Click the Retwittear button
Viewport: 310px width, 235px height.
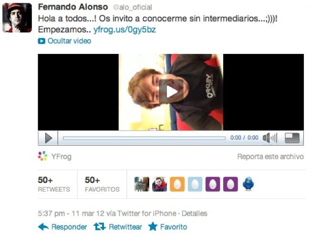pyautogui.click(x=118, y=227)
